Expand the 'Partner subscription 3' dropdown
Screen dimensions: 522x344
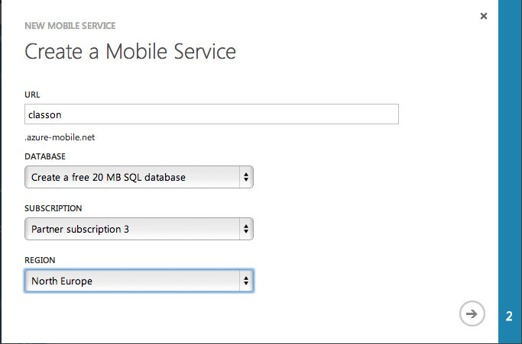138,229
